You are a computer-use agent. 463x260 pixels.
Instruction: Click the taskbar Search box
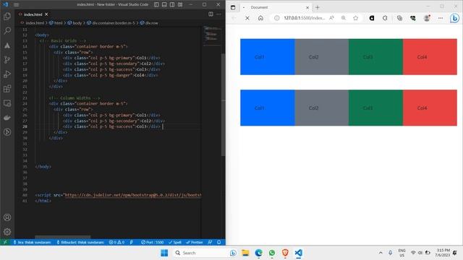coord(205,253)
